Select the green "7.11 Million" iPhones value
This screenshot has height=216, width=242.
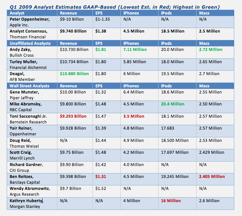point(135,50)
